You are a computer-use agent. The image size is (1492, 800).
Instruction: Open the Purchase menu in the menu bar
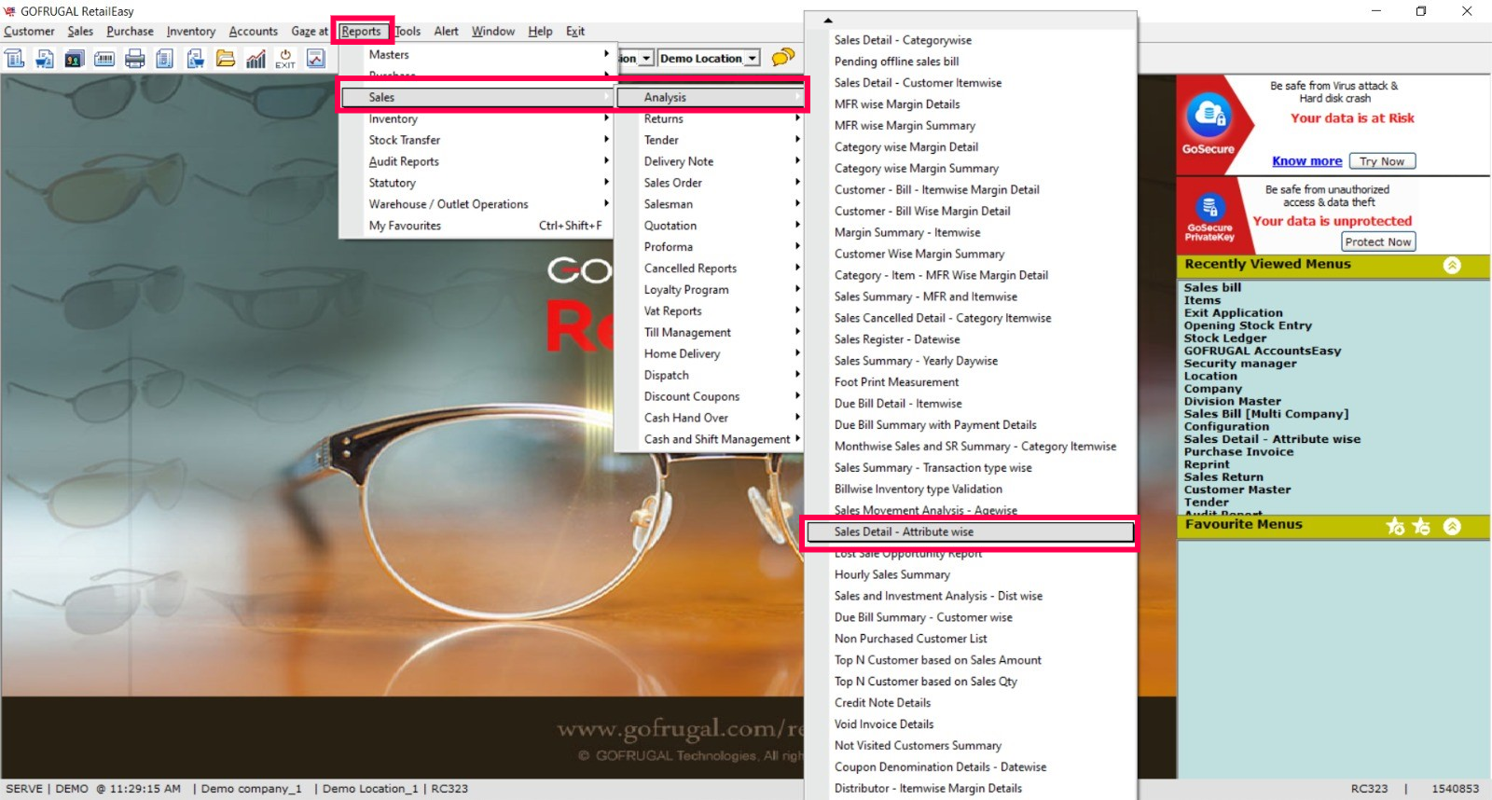coord(130,31)
